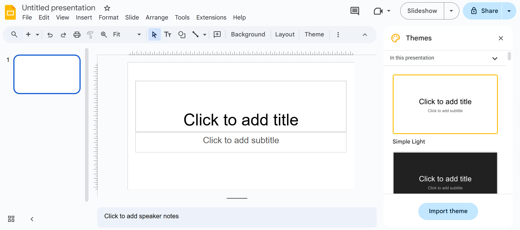This screenshot has width=520, height=230.
Task: Open Share quick actions dropdown arrow
Action: [509, 11]
